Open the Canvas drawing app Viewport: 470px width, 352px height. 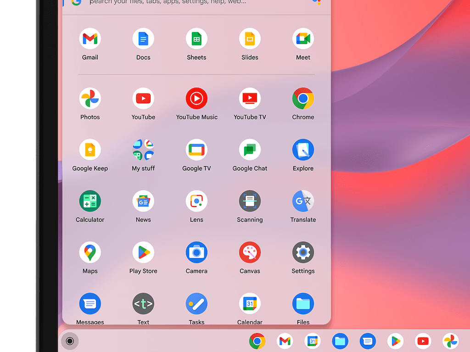(250, 252)
